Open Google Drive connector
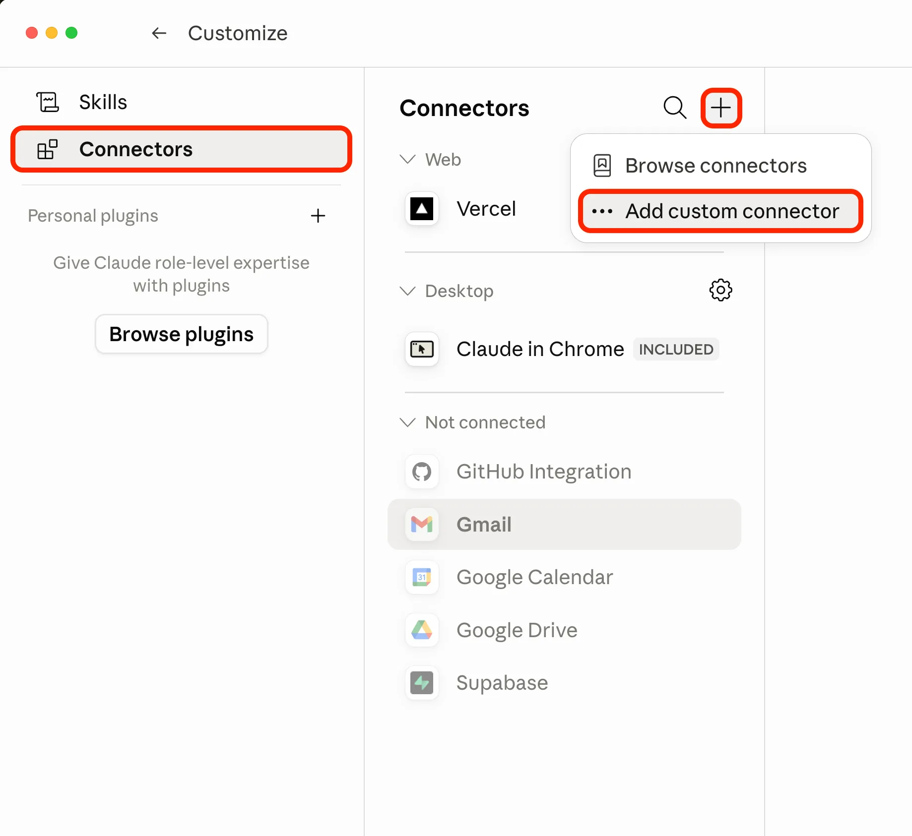Viewport: 912px width, 836px height. 564,630
